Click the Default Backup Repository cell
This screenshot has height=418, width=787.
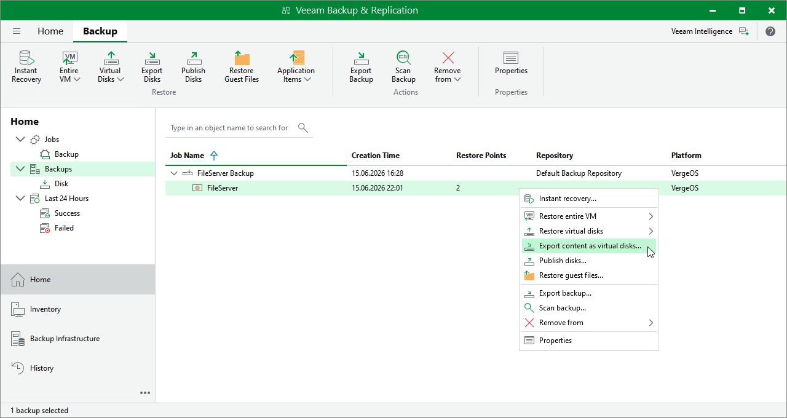pyautogui.click(x=579, y=173)
